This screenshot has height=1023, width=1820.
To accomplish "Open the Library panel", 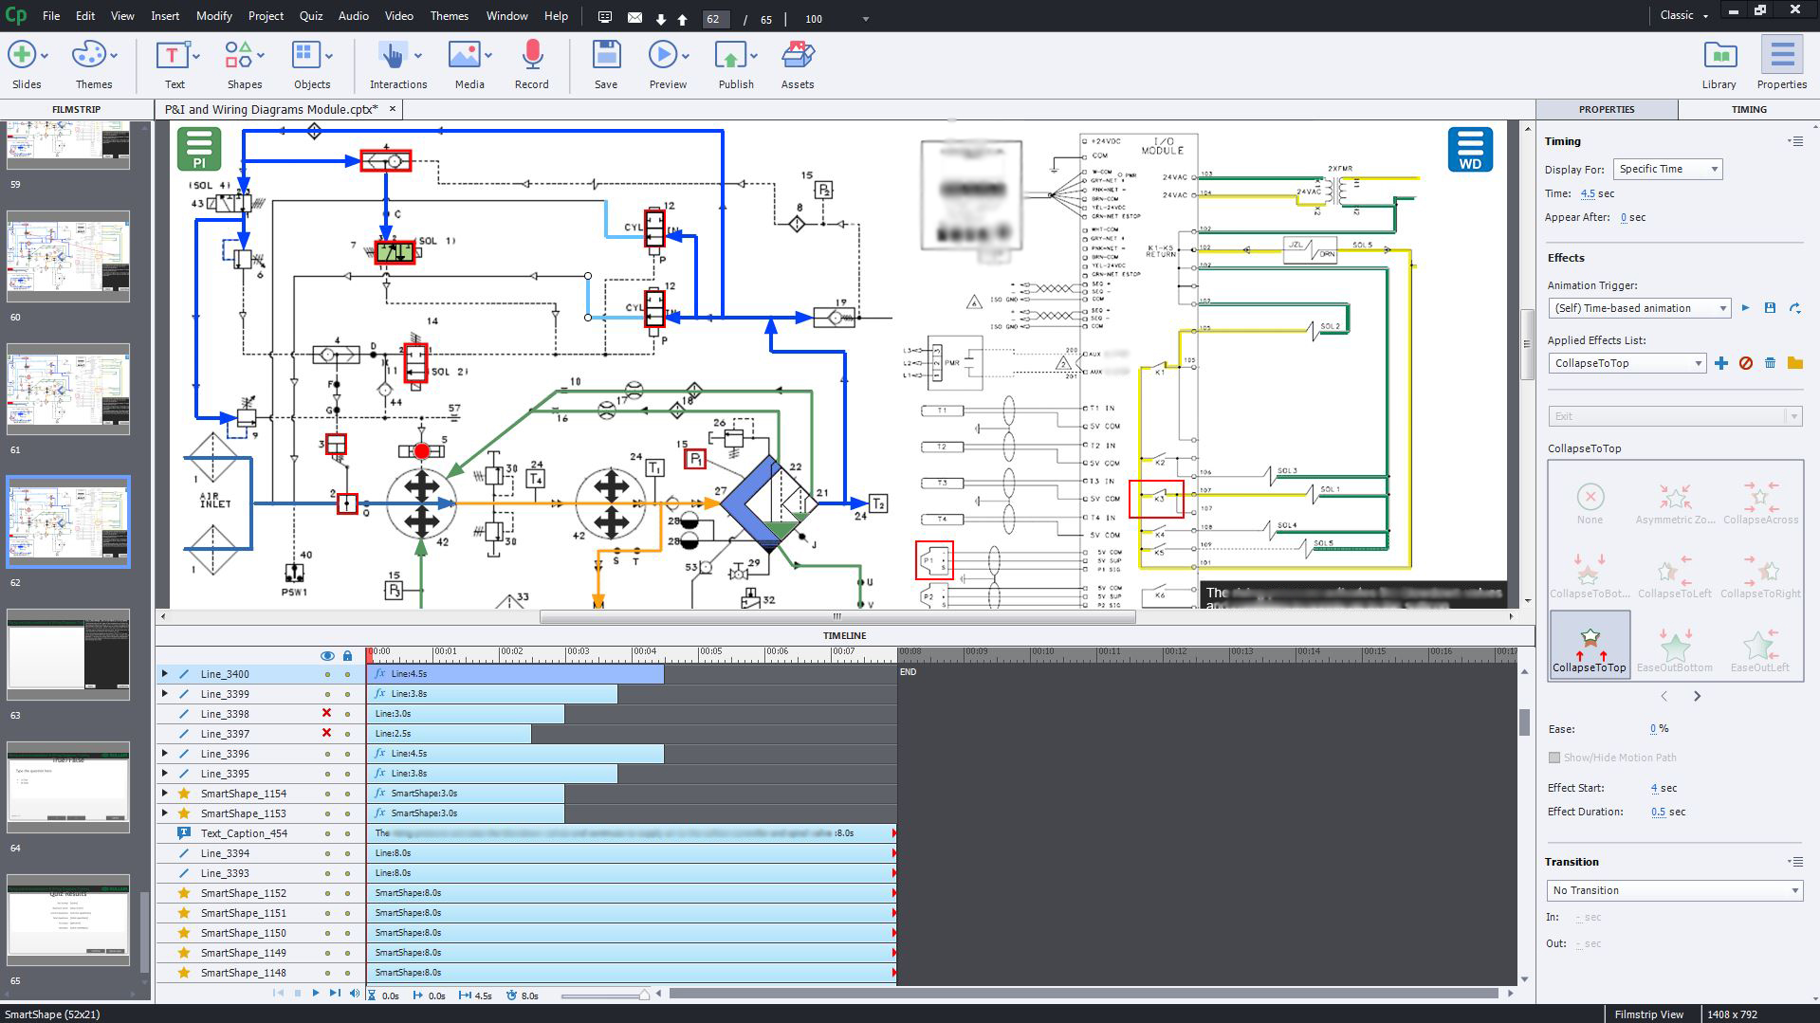I will pos(1719,64).
